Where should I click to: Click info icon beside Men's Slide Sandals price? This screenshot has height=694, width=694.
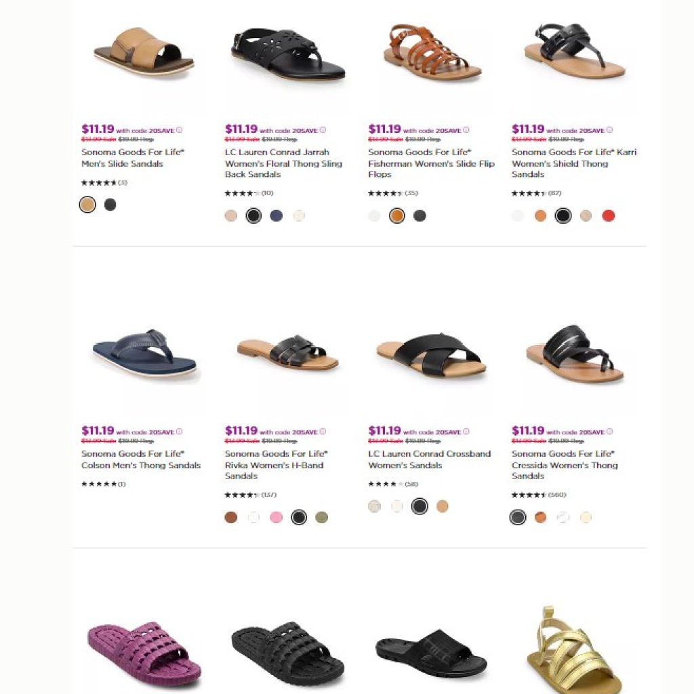(179, 130)
